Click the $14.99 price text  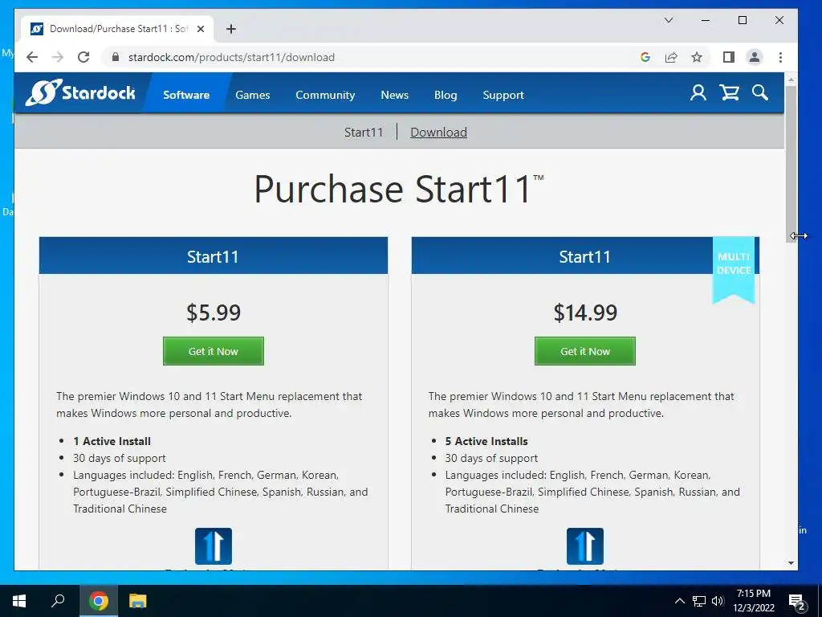(585, 313)
